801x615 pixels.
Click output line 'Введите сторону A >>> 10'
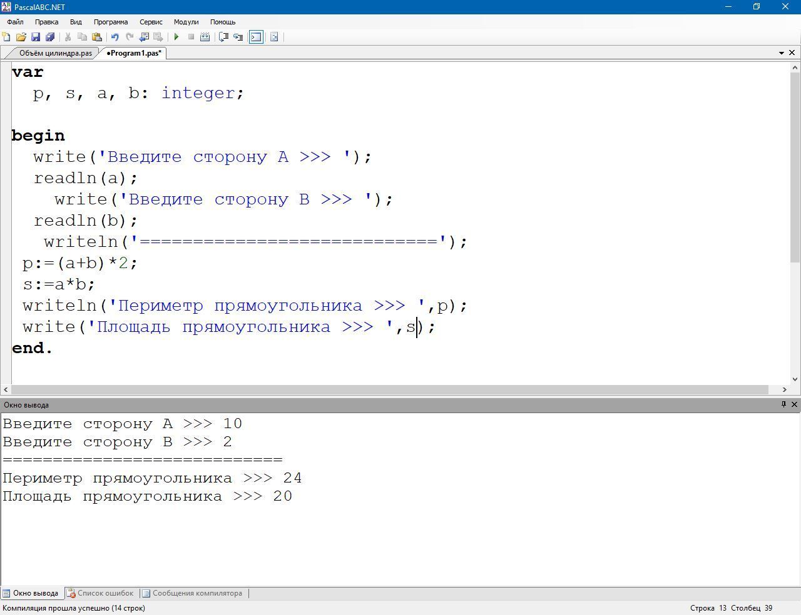coord(122,424)
